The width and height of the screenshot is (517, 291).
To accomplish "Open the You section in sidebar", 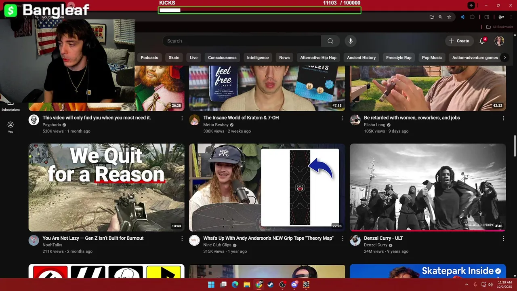I will coord(11,127).
